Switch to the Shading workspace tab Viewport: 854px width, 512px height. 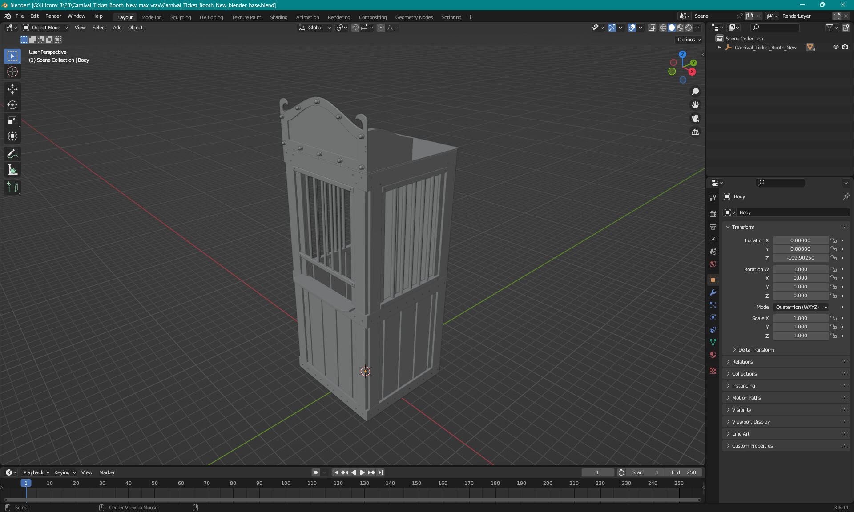pos(278,17)
